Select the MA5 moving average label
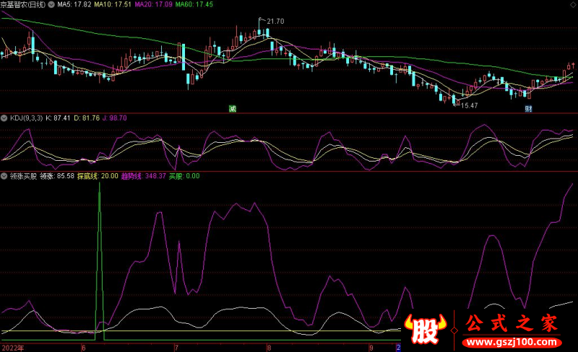The image size is (578, 352). point(76,4)
